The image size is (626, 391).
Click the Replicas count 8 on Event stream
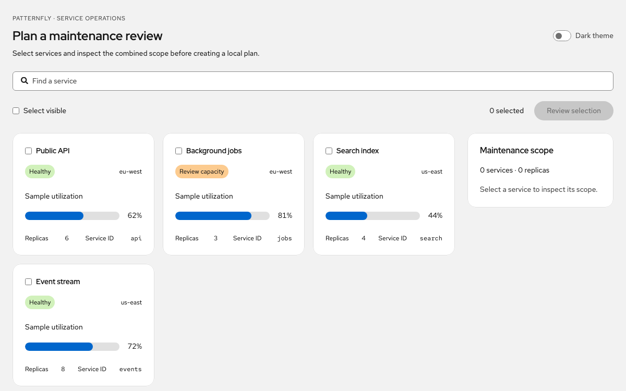[x=63, y=369]
